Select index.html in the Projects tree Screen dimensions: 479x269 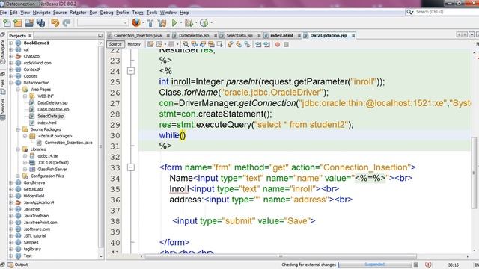[46, 123]
